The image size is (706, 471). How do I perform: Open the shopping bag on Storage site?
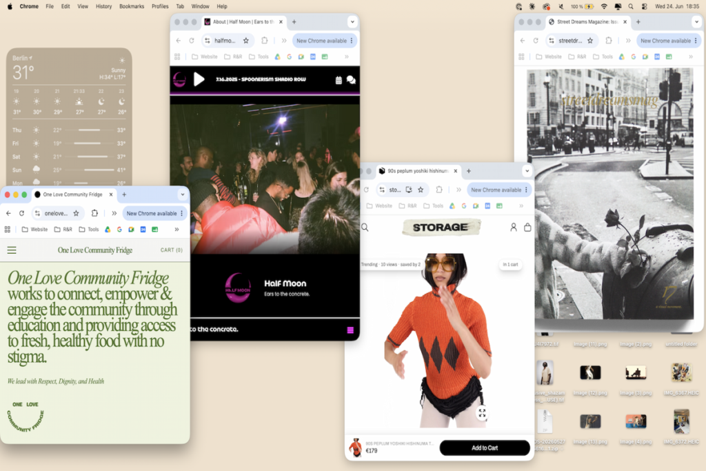click(527, 227)
